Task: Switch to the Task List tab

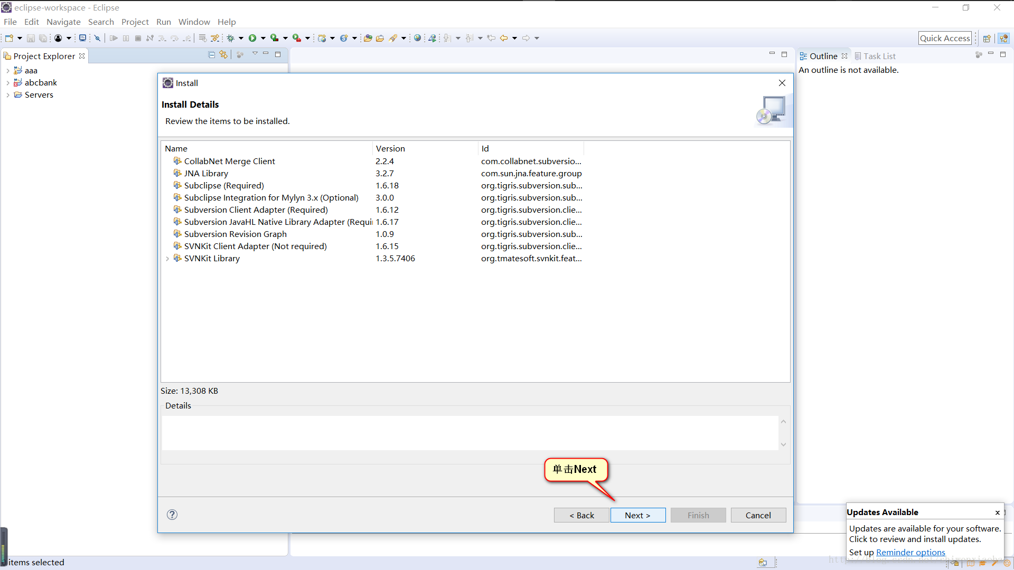Action: [875, 56]
